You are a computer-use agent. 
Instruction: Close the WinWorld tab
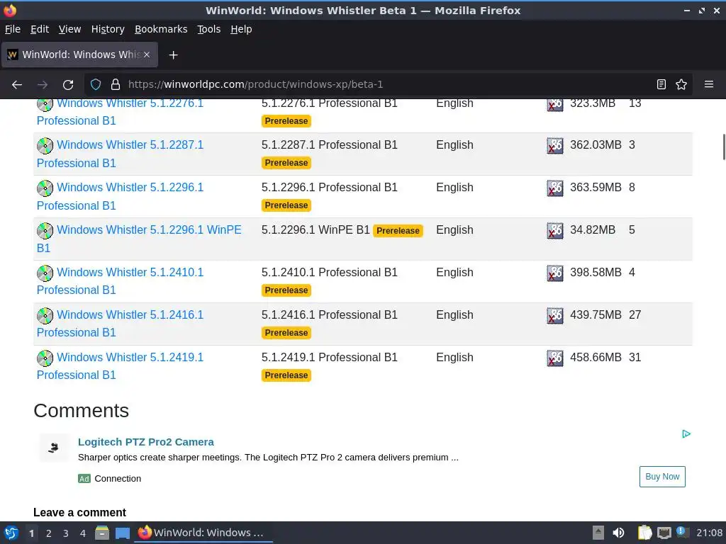point(147,55)
